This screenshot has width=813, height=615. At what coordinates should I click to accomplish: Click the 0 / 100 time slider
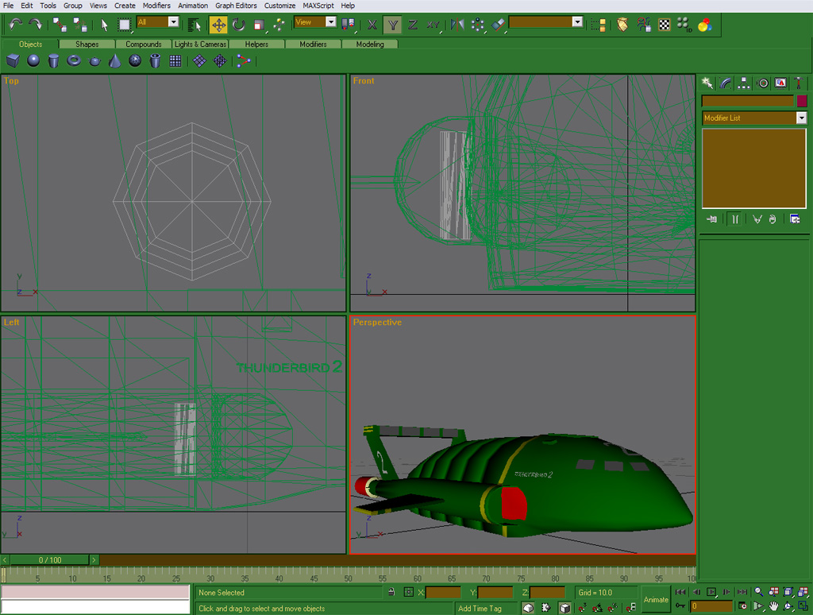pos(50,560)
